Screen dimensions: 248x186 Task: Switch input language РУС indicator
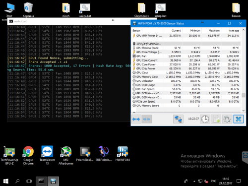point(213,181)
